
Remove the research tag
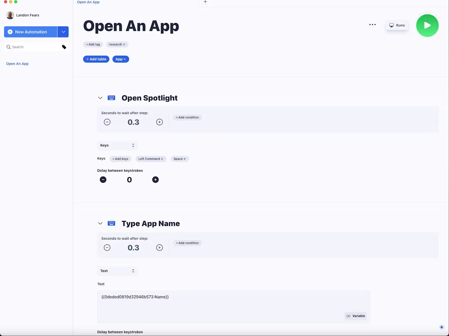click(124, 45)
